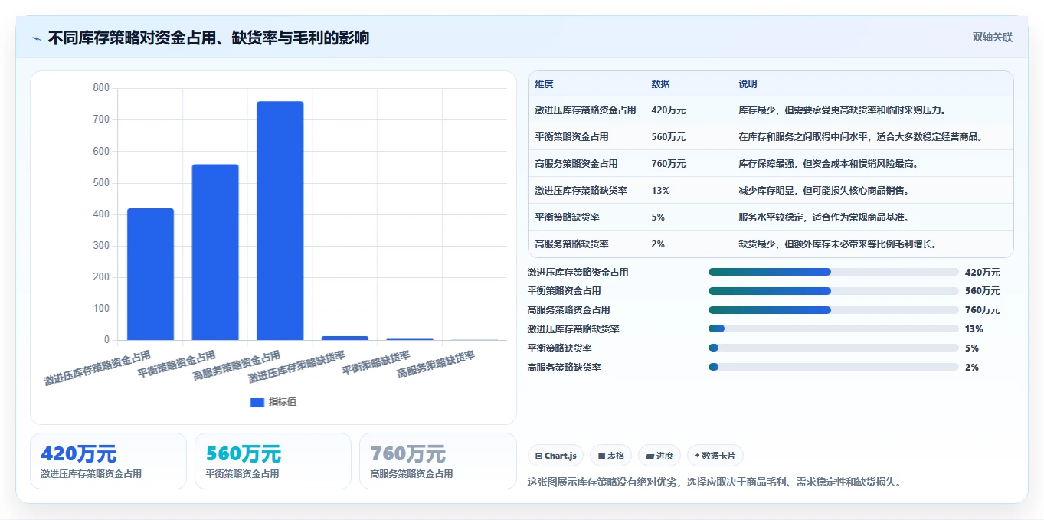This screenshot has width=1044, height=520.
Task: Click the note 库存保障最强，但资金成本和慢销风险最高
Action: (829, 164)
